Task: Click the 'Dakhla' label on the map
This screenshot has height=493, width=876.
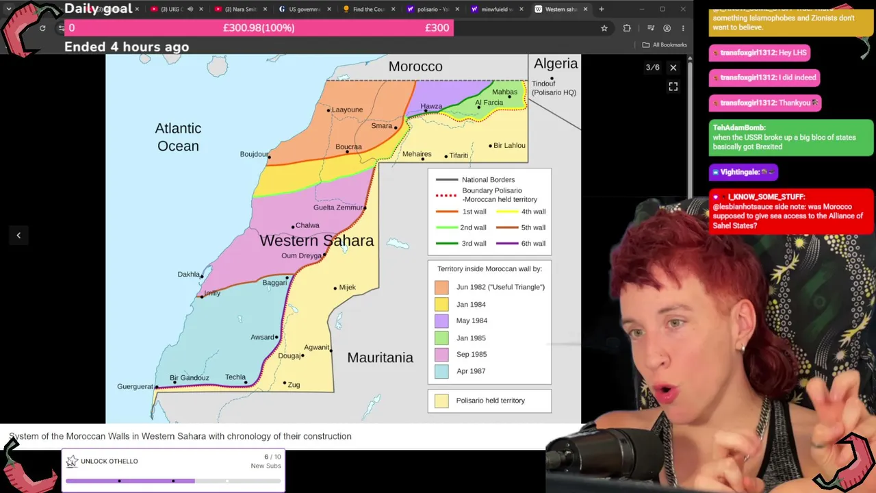Action: pos(189,275)
